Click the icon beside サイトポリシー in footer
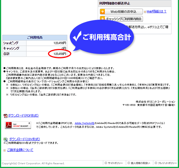The image size is (179, 168). [106, 163]
